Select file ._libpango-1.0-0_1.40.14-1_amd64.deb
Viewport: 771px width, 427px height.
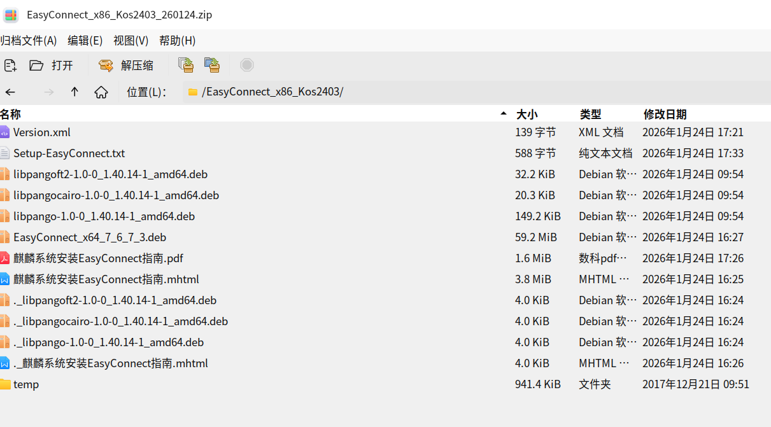[x=108, y=342]
